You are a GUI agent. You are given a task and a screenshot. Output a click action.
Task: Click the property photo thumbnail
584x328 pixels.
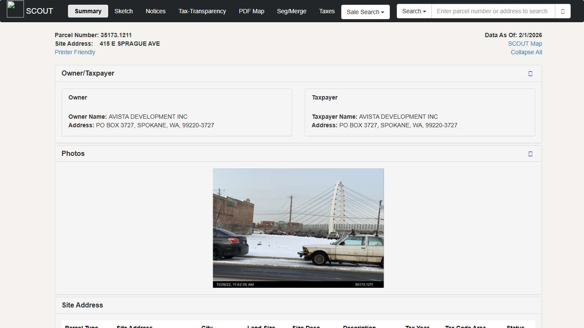[298, 228]
